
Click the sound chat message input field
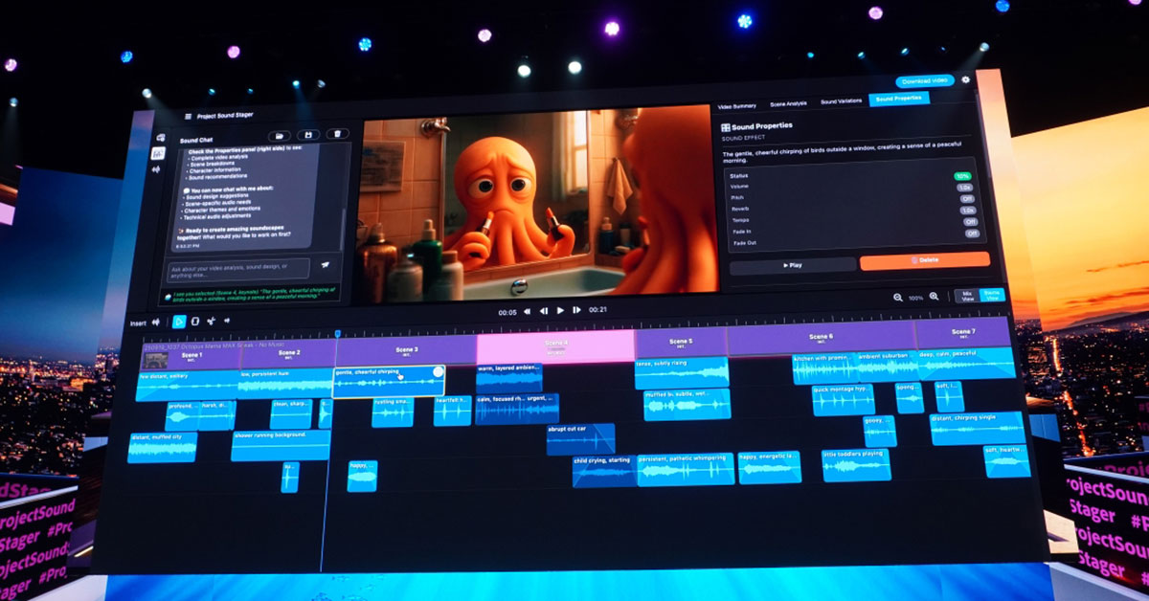coord(237,268)
